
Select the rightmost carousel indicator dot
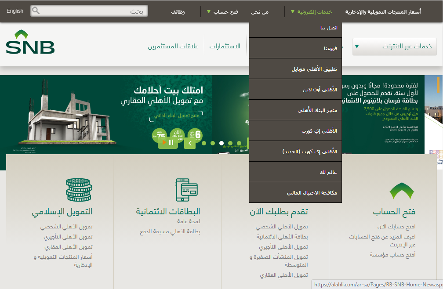[x=239, y=143]
